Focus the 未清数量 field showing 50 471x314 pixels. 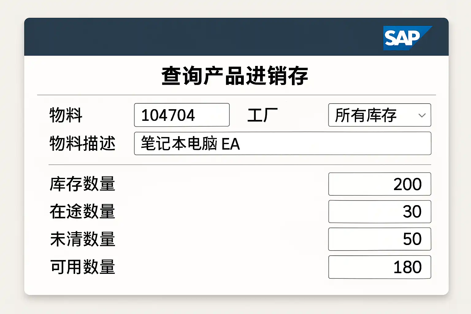(379, 239)
